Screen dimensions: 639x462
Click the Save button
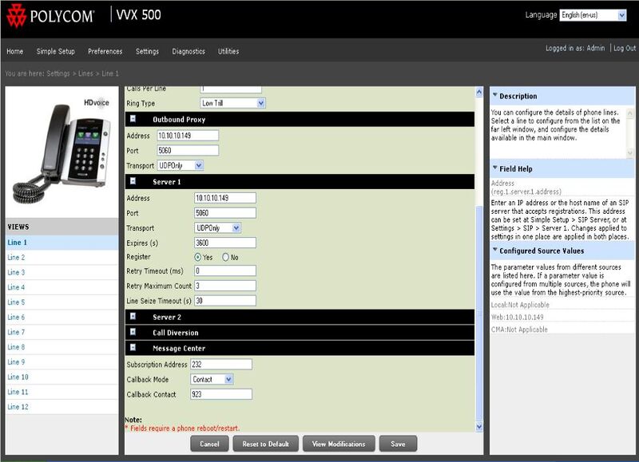click(x=398, y=444)
